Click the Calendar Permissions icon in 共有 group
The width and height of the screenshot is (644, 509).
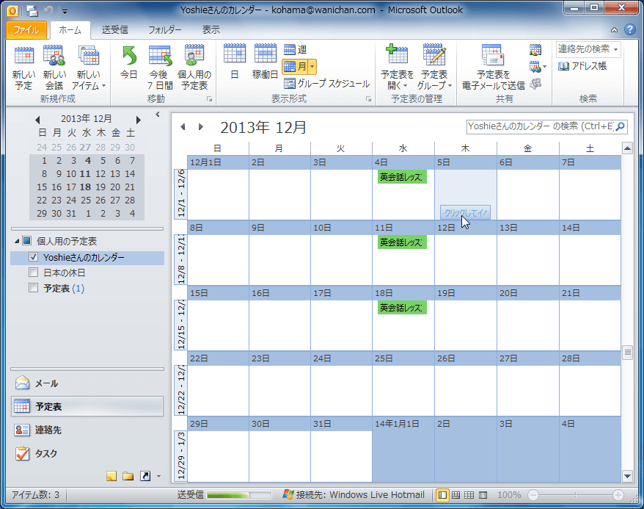(535, 84)
